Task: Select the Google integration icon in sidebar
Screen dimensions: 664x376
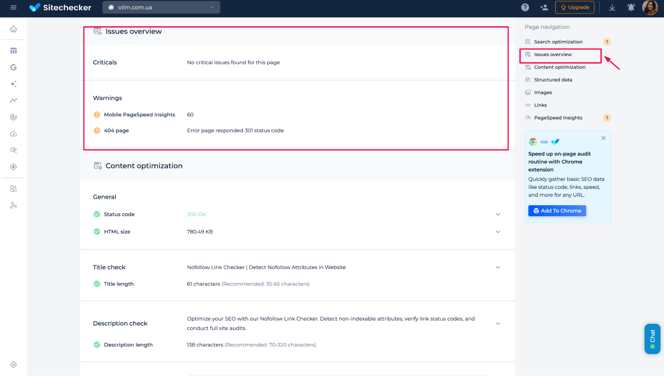Action: [x=13, y=67]
